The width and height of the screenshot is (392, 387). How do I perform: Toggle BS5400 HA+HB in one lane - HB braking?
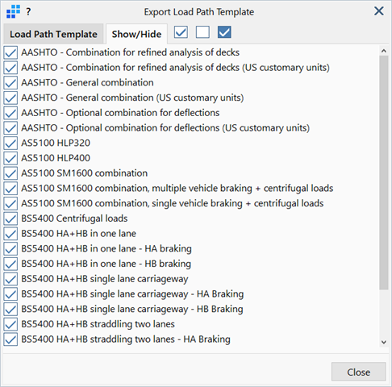pyautogui.click(x=10, y=264)
